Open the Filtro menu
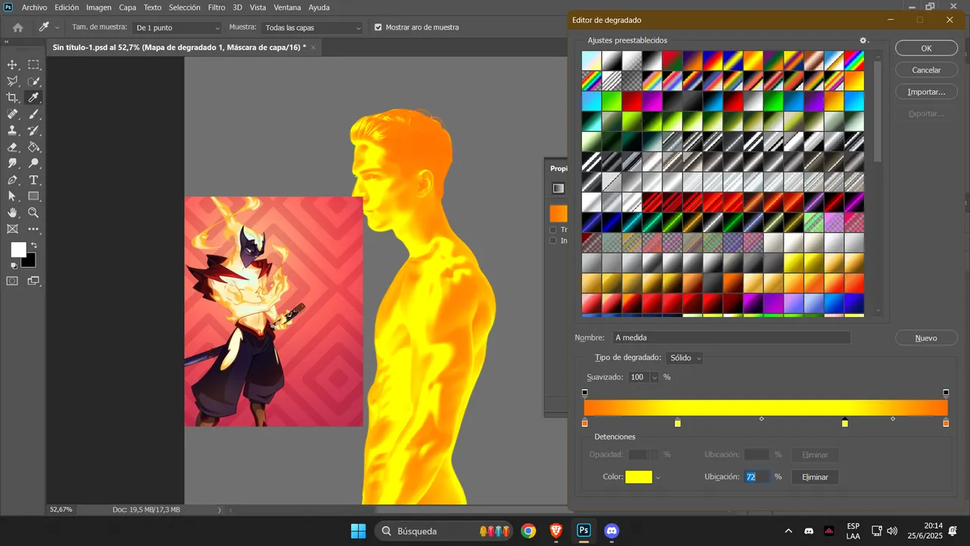Screen dimensions: 970x546 coord(217,8)
